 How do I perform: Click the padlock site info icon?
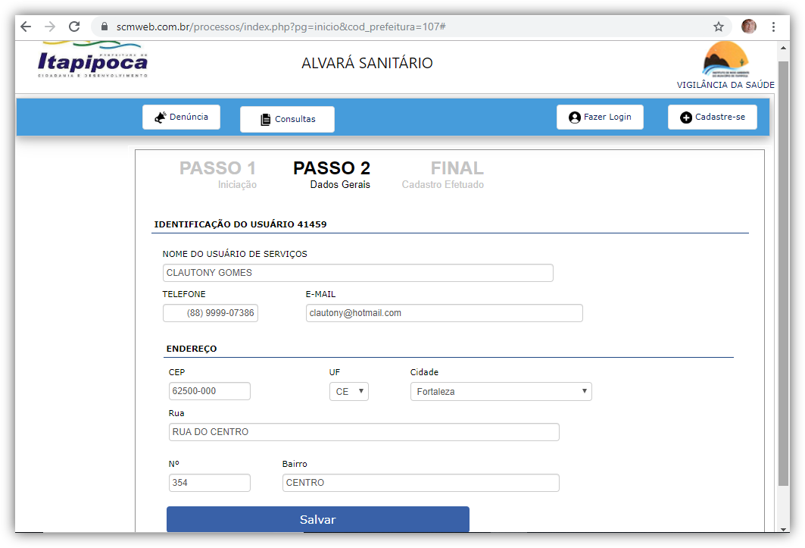[105, 27]
